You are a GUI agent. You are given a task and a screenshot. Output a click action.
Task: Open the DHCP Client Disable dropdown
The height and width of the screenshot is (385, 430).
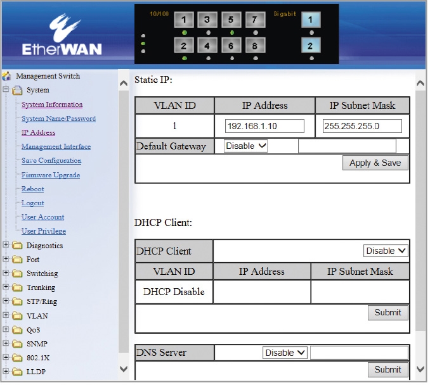click(x=386, y=251)
